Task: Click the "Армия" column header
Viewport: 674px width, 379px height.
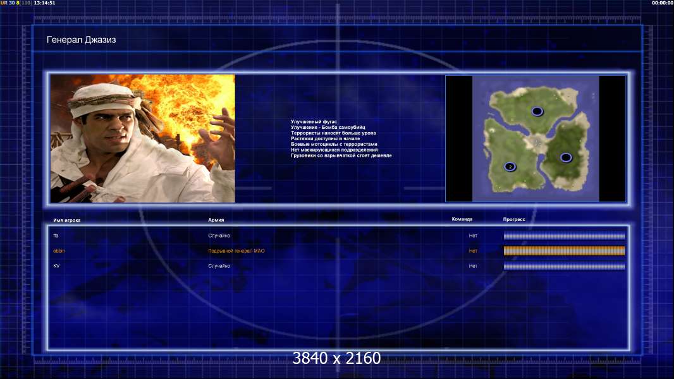Action: pyautogui.click(x=216, y=220)
